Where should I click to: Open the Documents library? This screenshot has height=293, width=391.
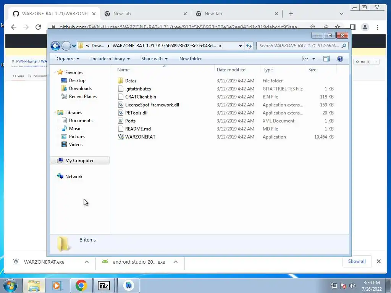pyautogui.click(x=81, y=121)
